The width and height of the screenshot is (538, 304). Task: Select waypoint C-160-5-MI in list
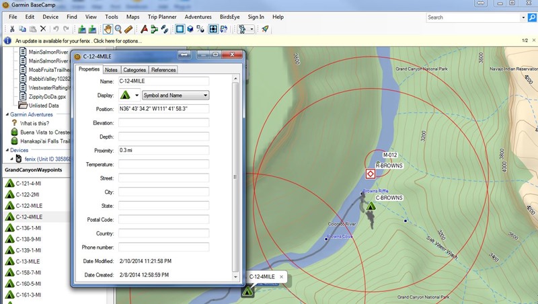pos(28,284)
